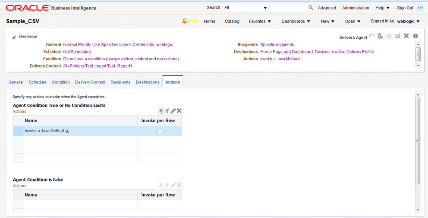Click the blue icon beside Sign Out
Screen dimensions: 428x218
click(x=421, y=8)
